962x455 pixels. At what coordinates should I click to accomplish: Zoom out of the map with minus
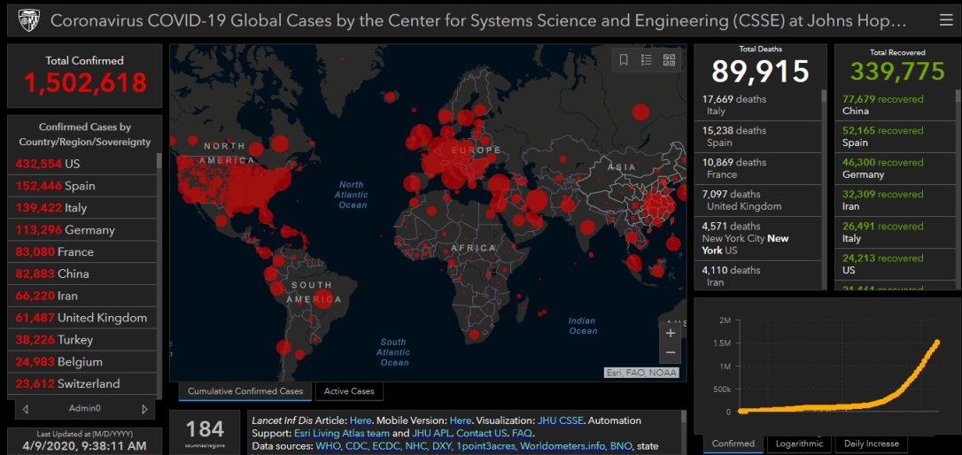coord(671,352)
